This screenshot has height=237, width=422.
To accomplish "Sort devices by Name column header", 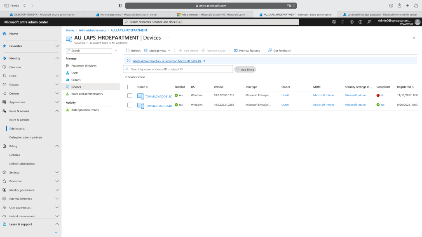I will click(143, 87).
